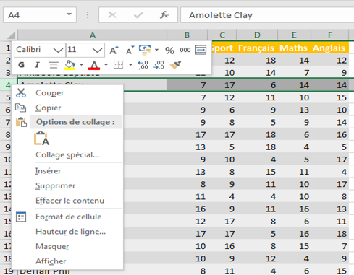Click the borders icon in mini toolbar
This screenshot has height=275, width=354.
[118, 65]
